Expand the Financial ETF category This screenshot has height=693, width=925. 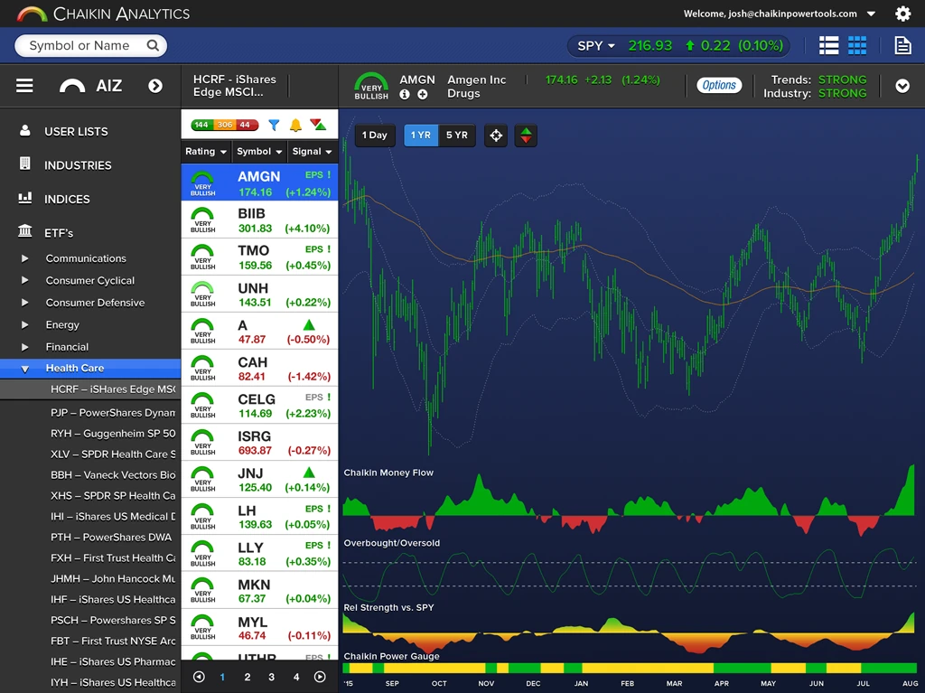pyautogui.click(x=24, y=347)
